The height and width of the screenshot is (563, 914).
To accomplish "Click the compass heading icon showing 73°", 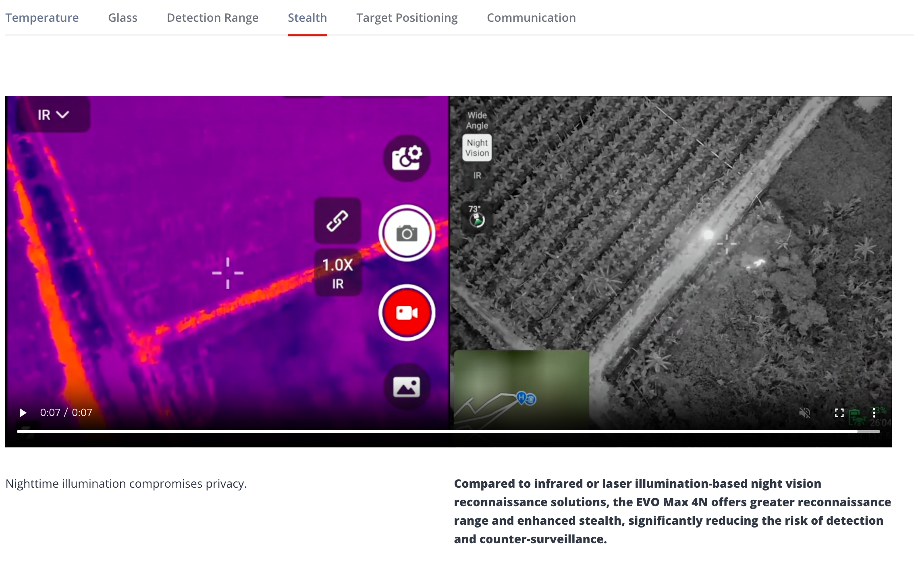I will pos(477,217).
